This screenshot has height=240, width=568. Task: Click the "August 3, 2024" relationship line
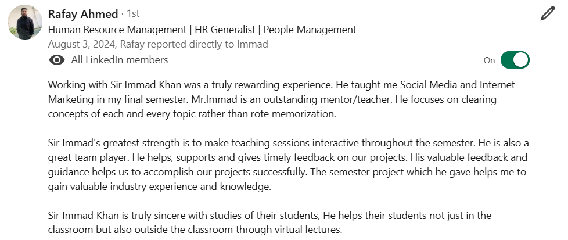coord(158,44)
